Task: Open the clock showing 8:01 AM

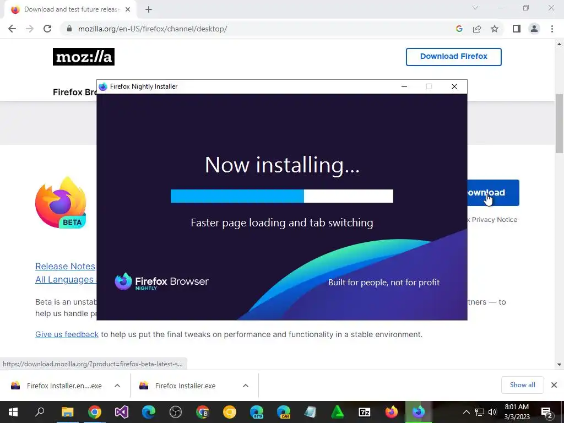Action: pos(517,412)
